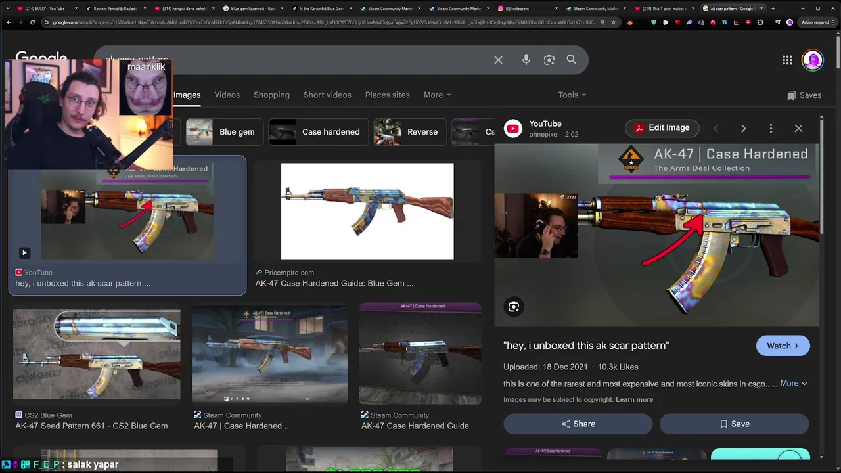
Task: Open the More search filters dropdown
Action: [x=437, y=95]
